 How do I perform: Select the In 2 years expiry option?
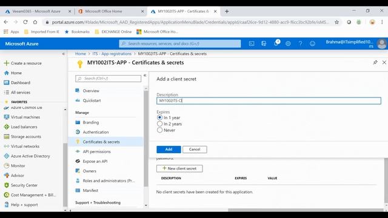159,124
